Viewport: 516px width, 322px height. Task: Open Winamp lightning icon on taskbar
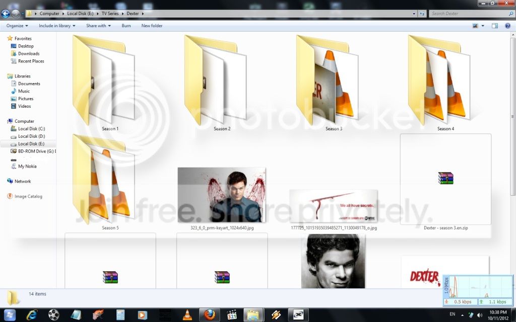click(x=276, y=315)
